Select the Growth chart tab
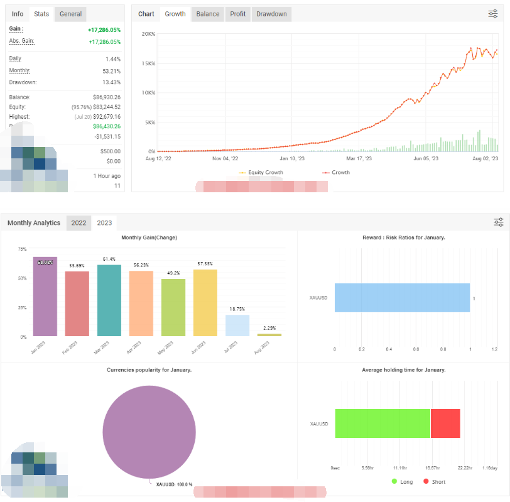Image resolution: width=510 pixels, height=502 pixels. tap(175, 14)
